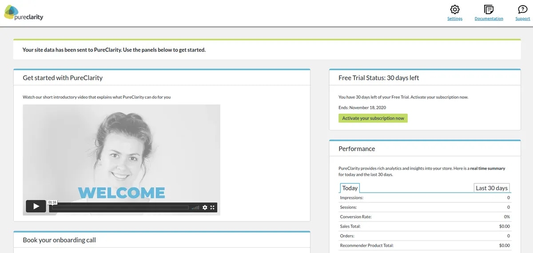
Task: Enter fullscreen on the welcome video
Action: coord(212,207)
